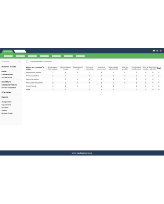Open Liste des postes

(x=7, y=75)
